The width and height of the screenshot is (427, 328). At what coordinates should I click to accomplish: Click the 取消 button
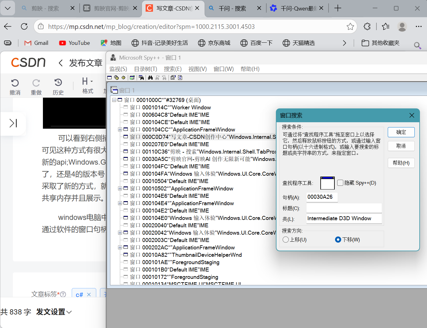click(401, 146)
